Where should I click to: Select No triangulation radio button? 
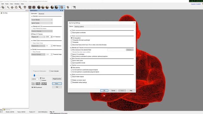click(71, 38)
